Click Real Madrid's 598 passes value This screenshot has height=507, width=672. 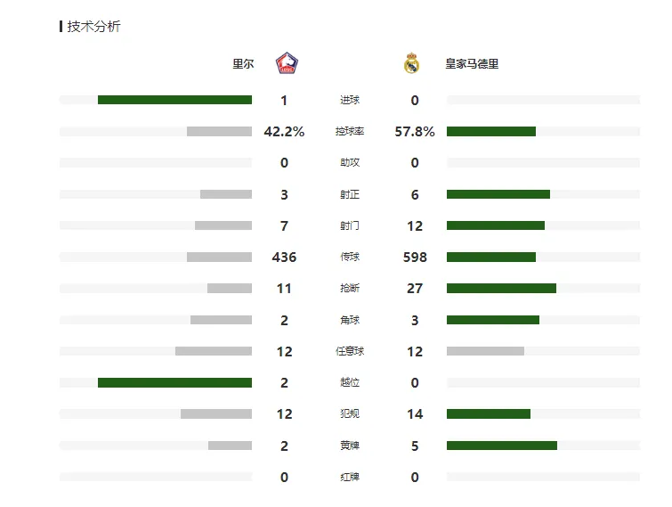pyautogui.click(x=415, y=258)
